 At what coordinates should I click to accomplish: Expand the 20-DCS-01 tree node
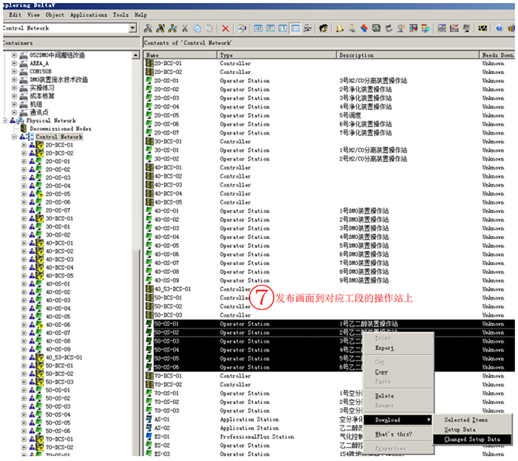24,145
